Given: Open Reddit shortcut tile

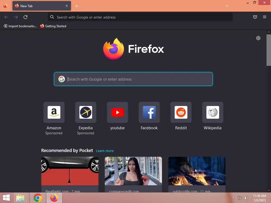Looking at the screenshot, I should [181, 112].
